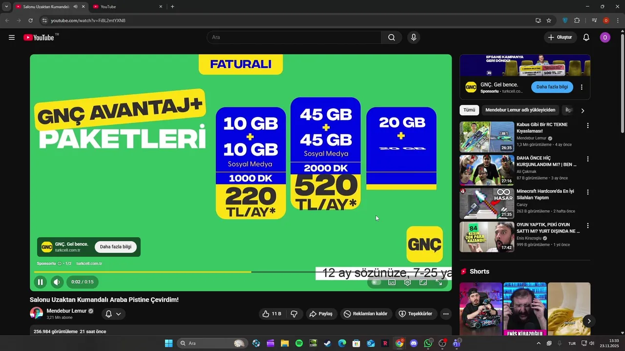
Task: Open the Windows Start menu
Action: pyautogui.click(x=168, y=343)
